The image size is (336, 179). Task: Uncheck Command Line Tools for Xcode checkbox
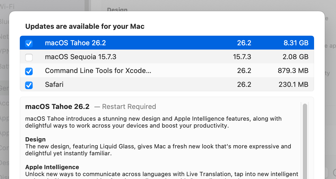pos(29,71)
